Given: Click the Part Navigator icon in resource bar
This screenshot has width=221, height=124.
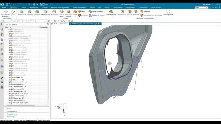Looking at the screenshot, I should (2, 39).
